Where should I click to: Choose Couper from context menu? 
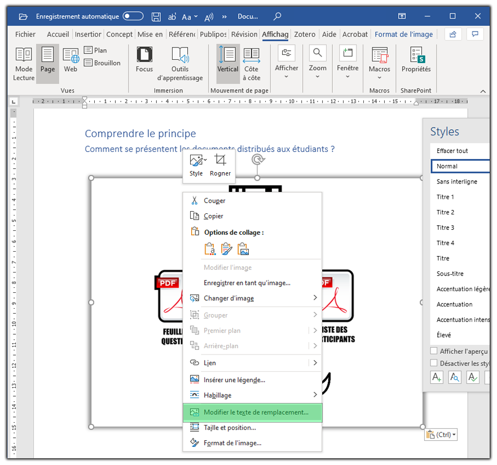click(x=252, y=201)
